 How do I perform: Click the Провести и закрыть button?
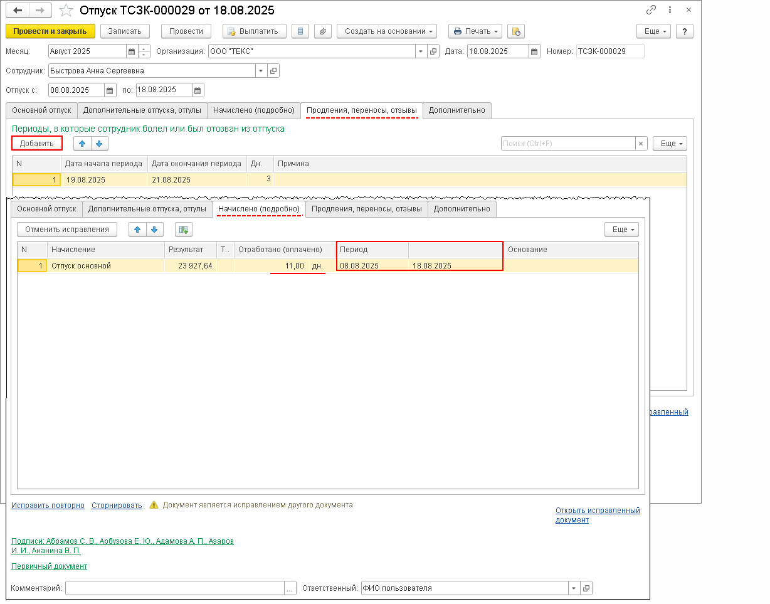point(50,31)
